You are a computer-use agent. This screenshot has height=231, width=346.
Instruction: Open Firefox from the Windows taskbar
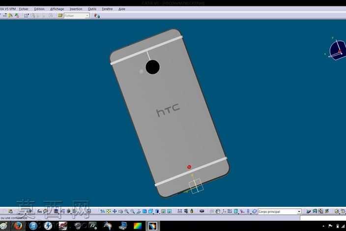click(x=18, y=226)
